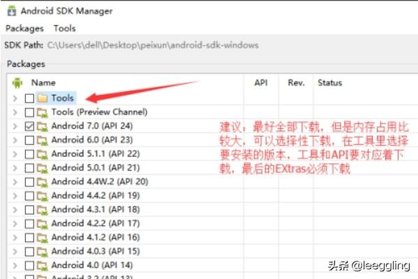The image size is (418, 279).
Task: Select the 'Android 5.0.1 (API 21)' row label
Action: (x=95, y=168)
